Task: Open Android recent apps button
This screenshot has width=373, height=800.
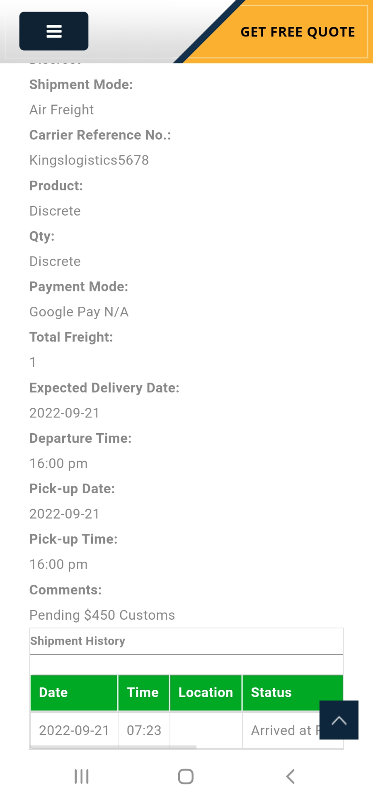Action: [x=82, y=776]
